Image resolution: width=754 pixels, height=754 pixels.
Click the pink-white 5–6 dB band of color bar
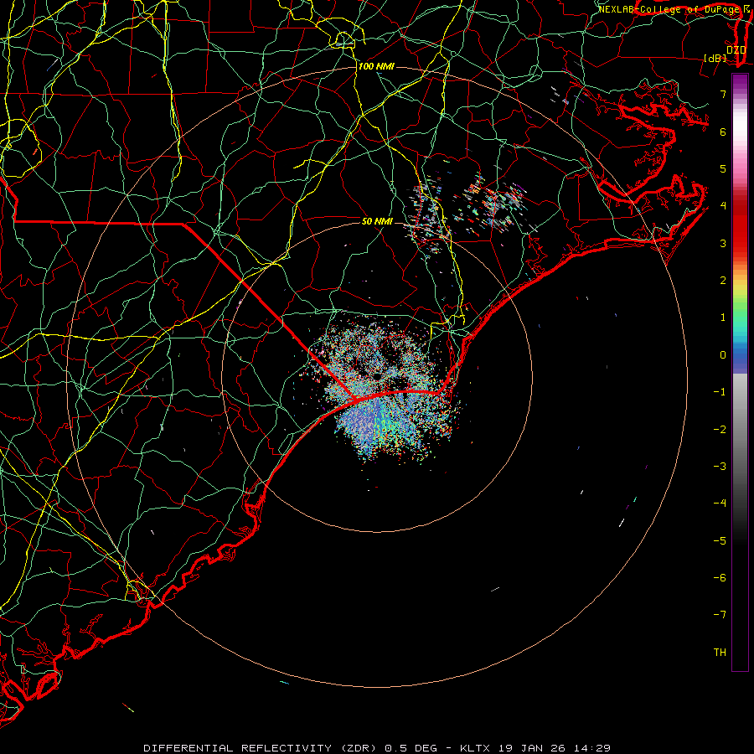(740, 150)
